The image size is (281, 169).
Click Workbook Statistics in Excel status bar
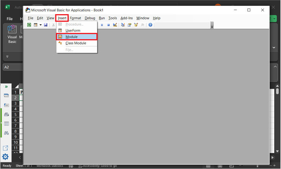[50, 166]
